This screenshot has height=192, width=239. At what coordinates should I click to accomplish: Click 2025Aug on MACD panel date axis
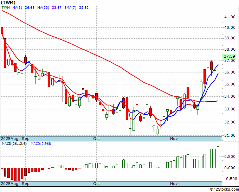9,184
